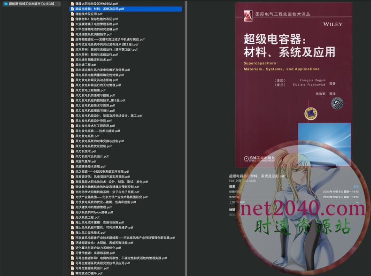Click PDF icon of 零排放动力循环.pdf
Viewport: 371px width, 276px height.
click(72, 273)
